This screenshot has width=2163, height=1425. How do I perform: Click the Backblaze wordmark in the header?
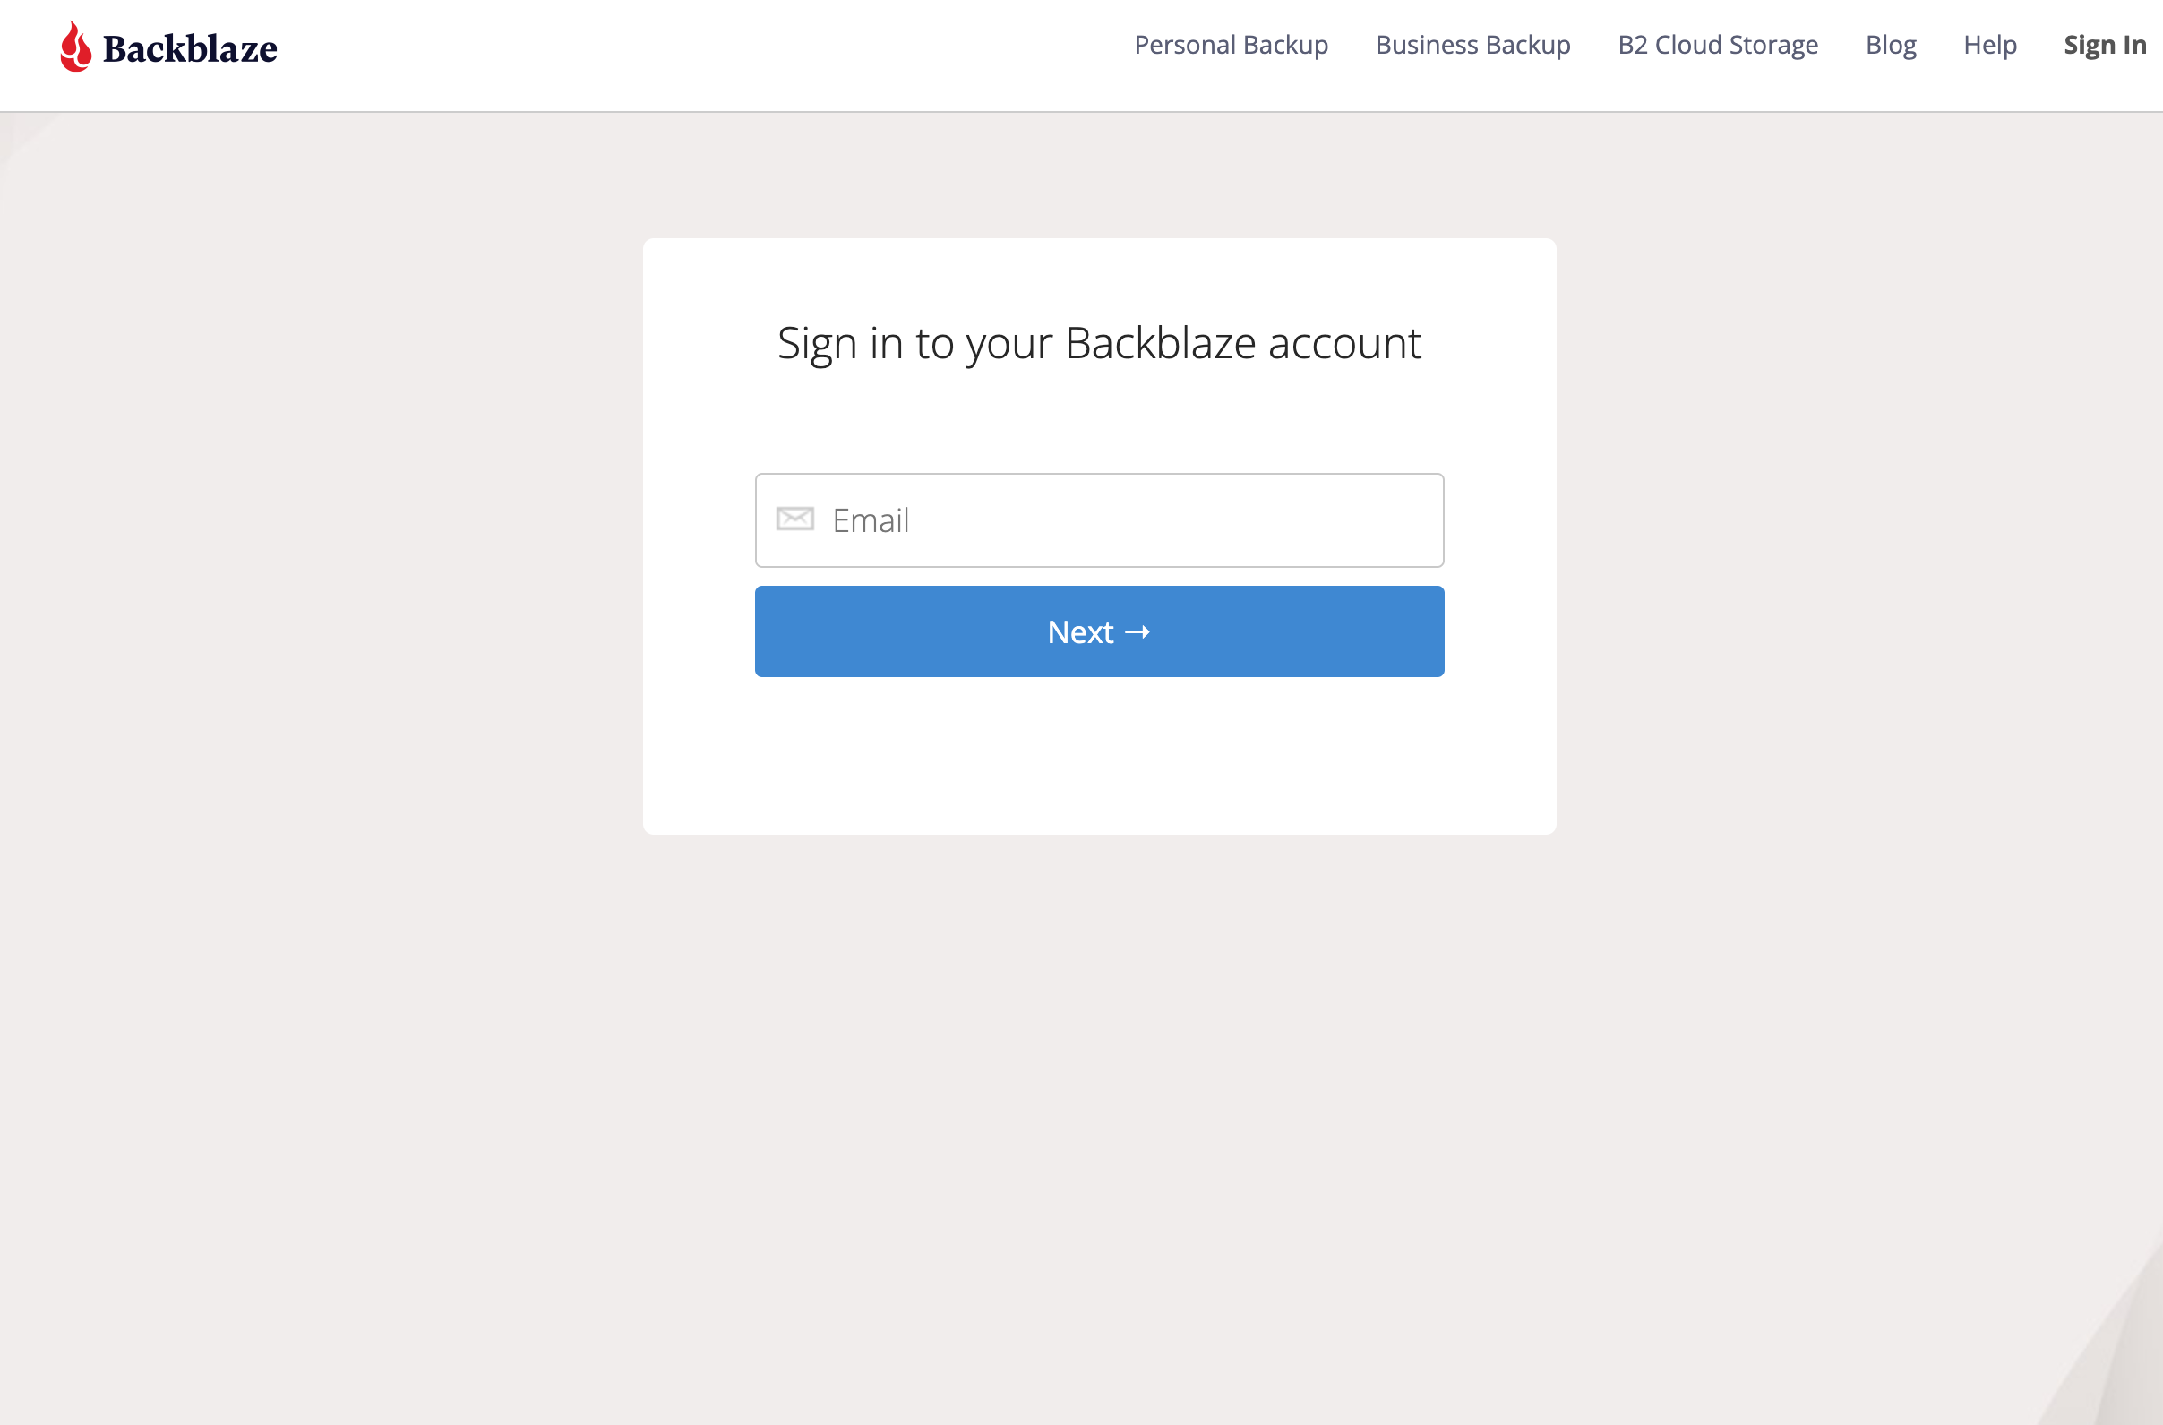click(x=190, y=49)
